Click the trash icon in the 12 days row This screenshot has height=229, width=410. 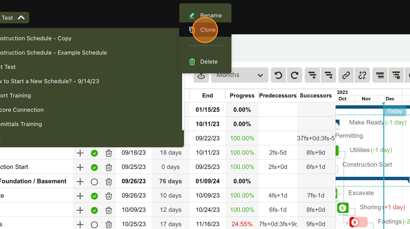pyautogui.click(x=109, y=210)
